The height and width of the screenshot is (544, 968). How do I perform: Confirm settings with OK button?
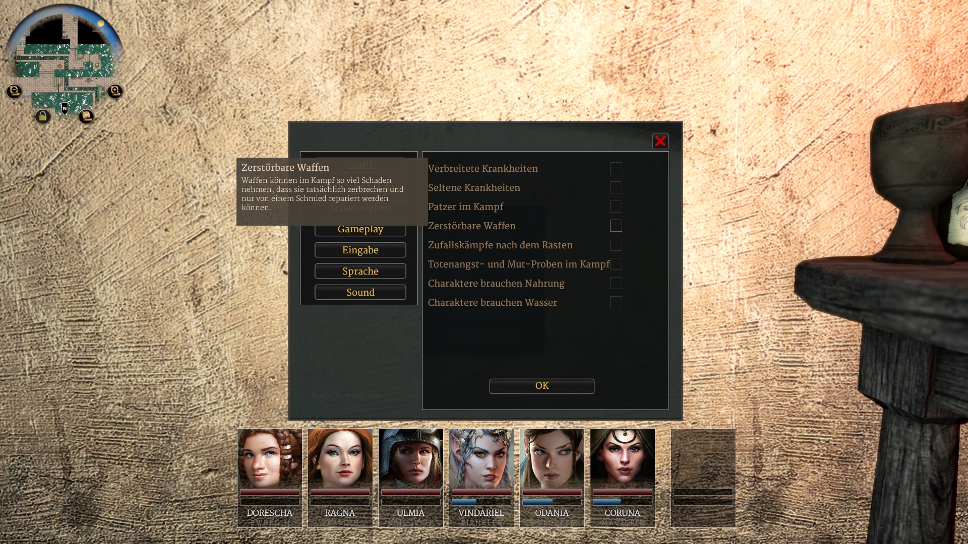[541, 386]
